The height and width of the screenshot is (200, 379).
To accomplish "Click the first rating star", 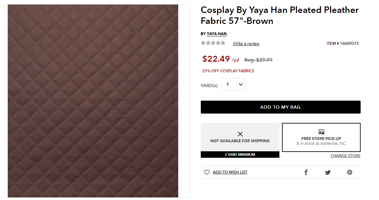I will (203, 43).
